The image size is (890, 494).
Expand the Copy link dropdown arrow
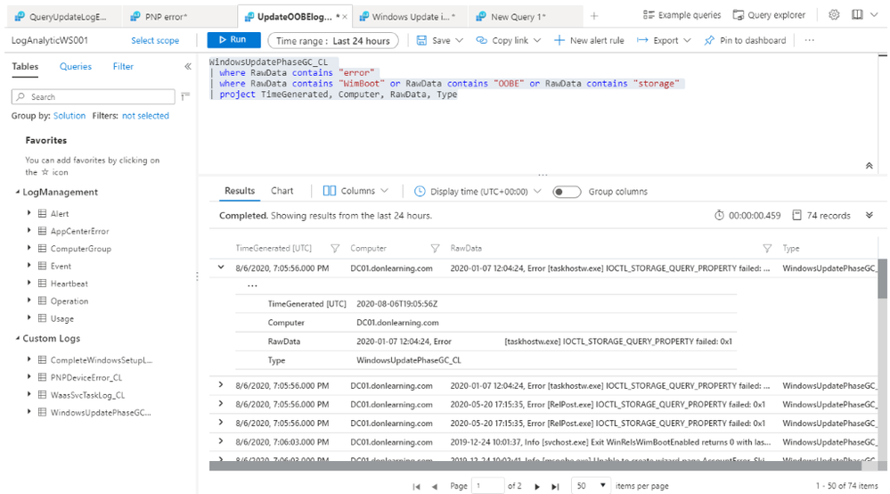click(x=537, y=40)
